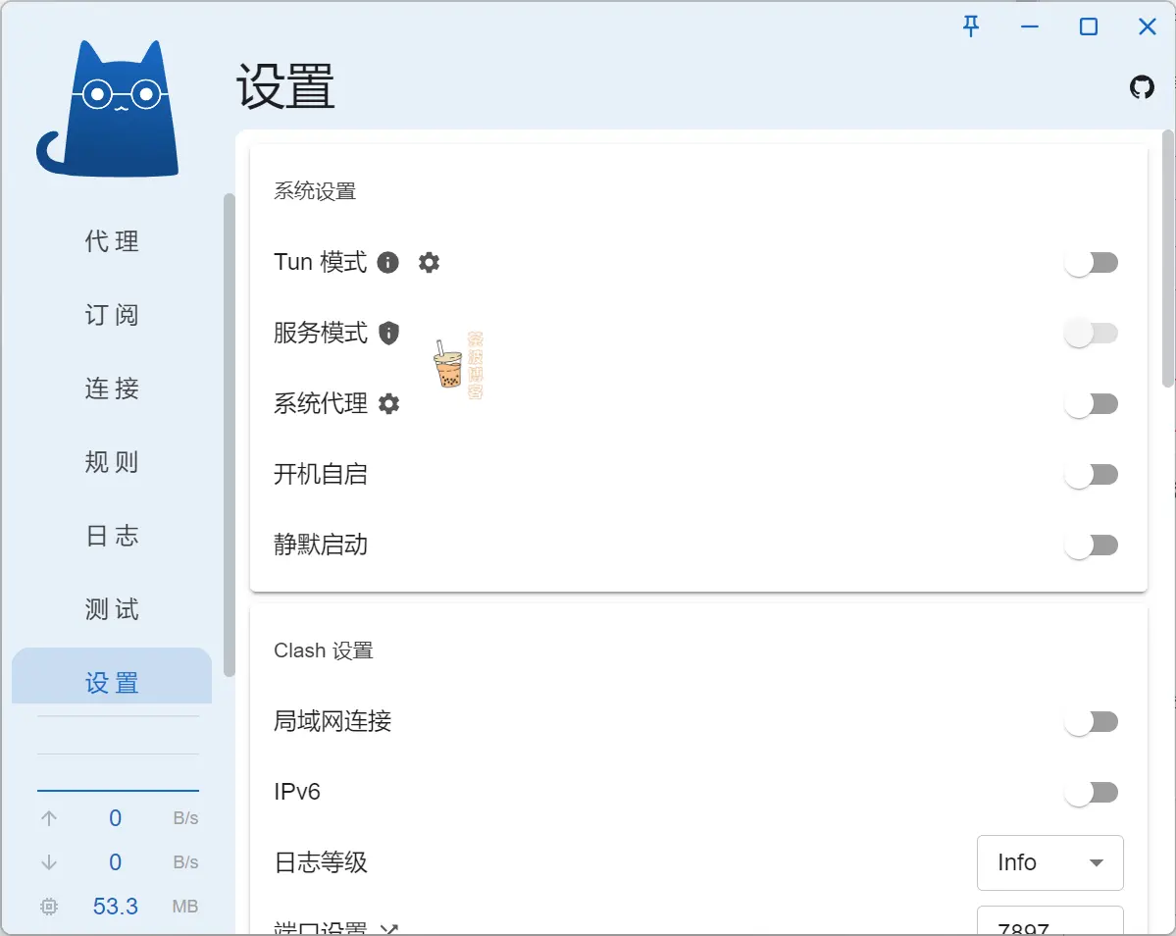The width and height of the screenshot is (1176, 936).
Task: Open the 订阅 page
Action: (112, 315)
